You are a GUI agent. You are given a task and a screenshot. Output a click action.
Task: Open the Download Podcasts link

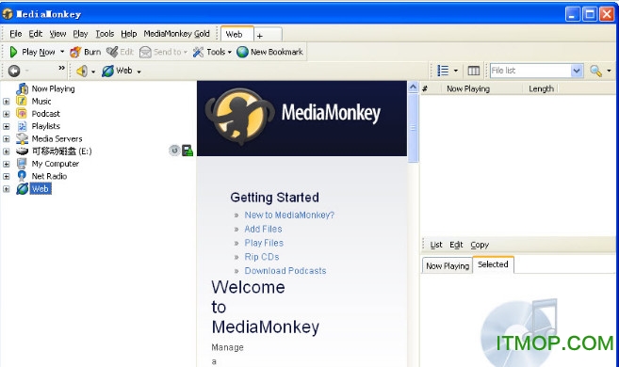point(285,271)
